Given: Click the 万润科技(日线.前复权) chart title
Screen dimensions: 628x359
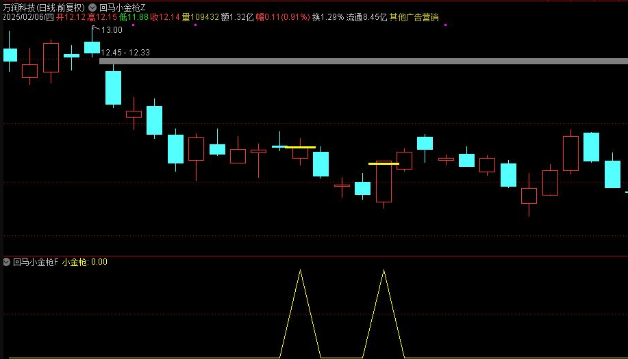Looking at the screenshot, I should coord(44,8).
